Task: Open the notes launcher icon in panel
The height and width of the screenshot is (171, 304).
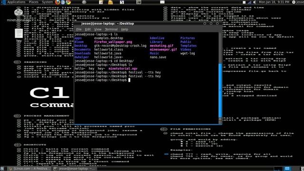Action: click(x=101, y=2)
